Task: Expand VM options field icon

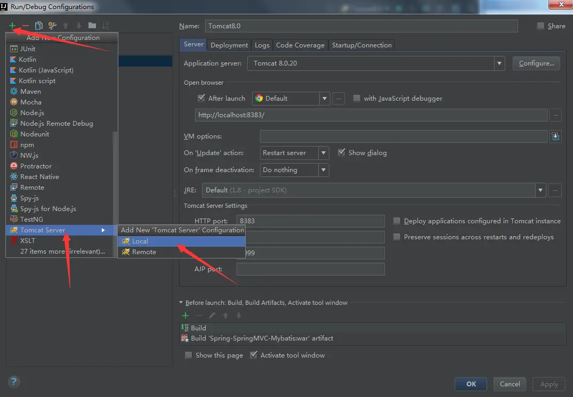Action: pyautogui.click(x=555, y=136)
